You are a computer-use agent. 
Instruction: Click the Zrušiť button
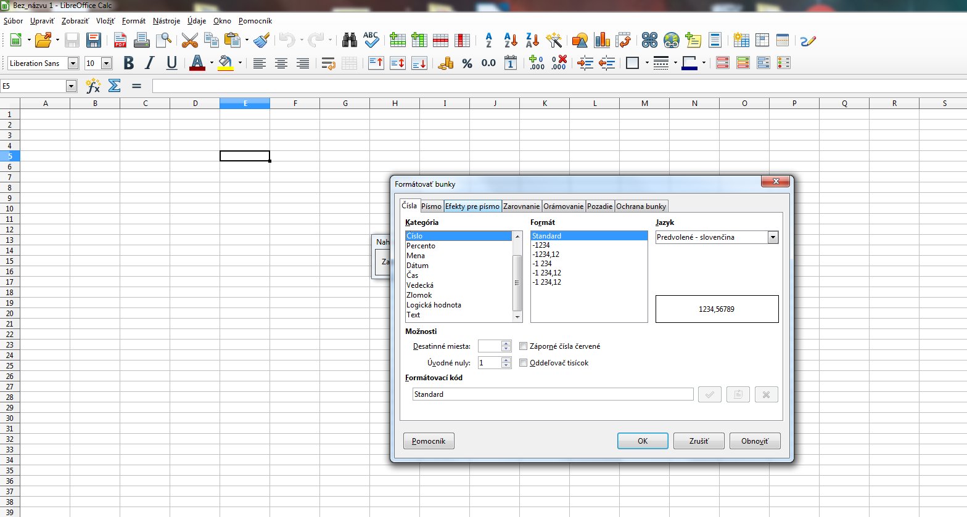click(699, 441)
